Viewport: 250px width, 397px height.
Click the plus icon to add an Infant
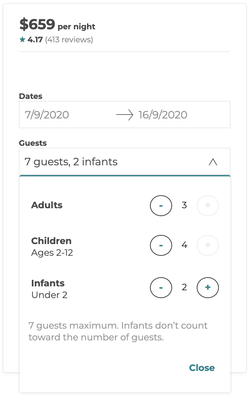[207, 288]
